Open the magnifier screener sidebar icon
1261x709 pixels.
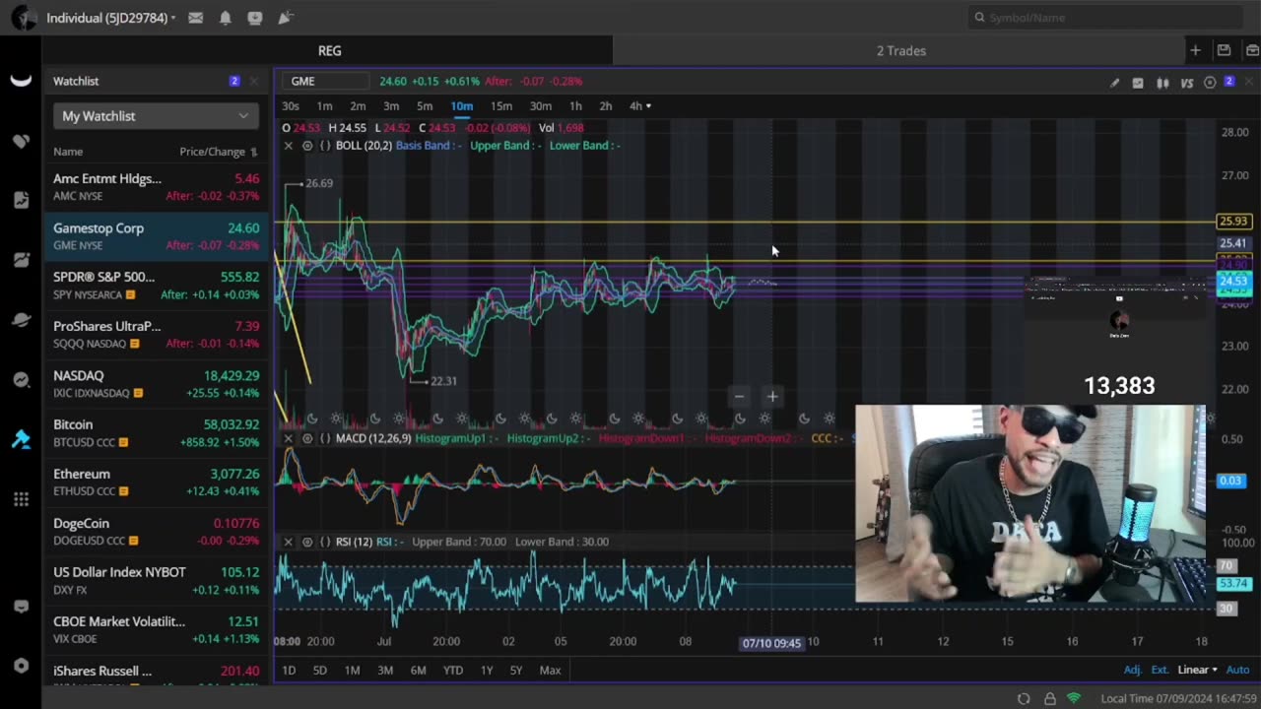pos(21,380)
